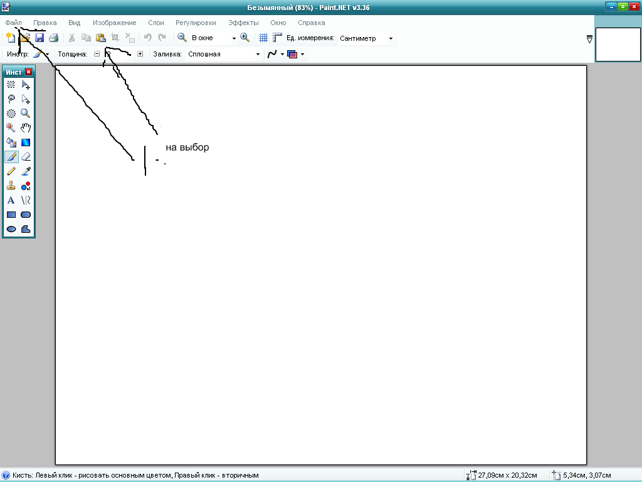
Task: Expand the 'Сплошная' fill style dropdown
Action: (x=258, y=55)
